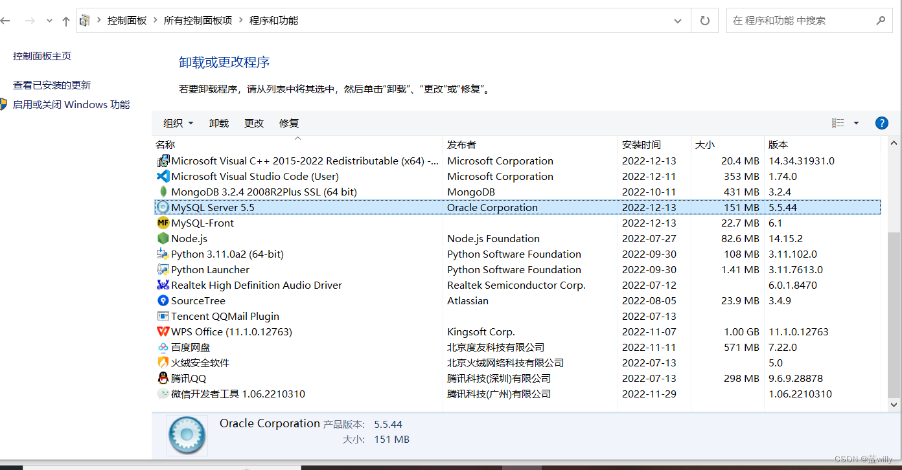The image size is (902, 470).
Task: Open the view options dropdown arrow
Action: point(856,123)
